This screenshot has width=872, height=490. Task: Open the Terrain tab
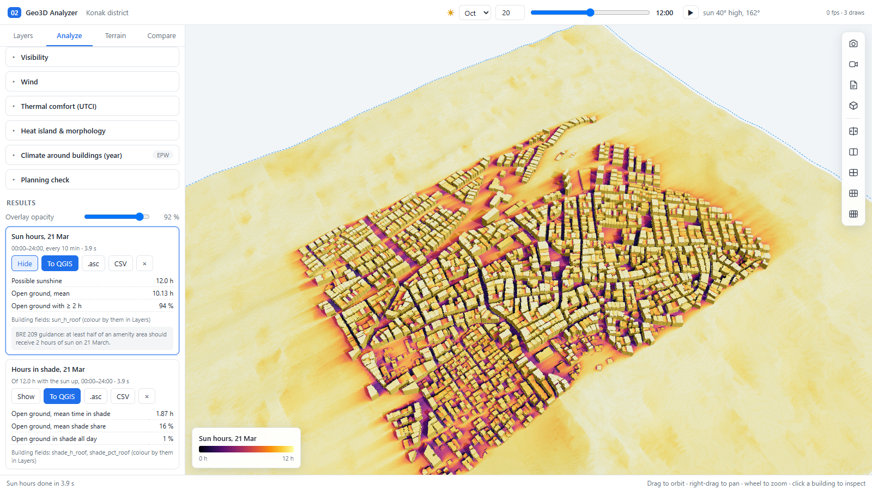[116, 36]
